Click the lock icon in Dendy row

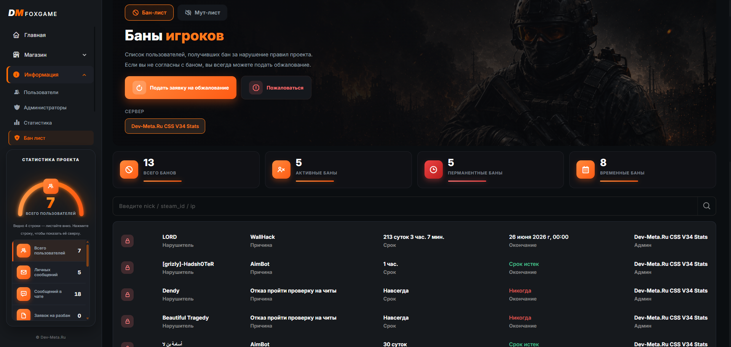[128, 294]
